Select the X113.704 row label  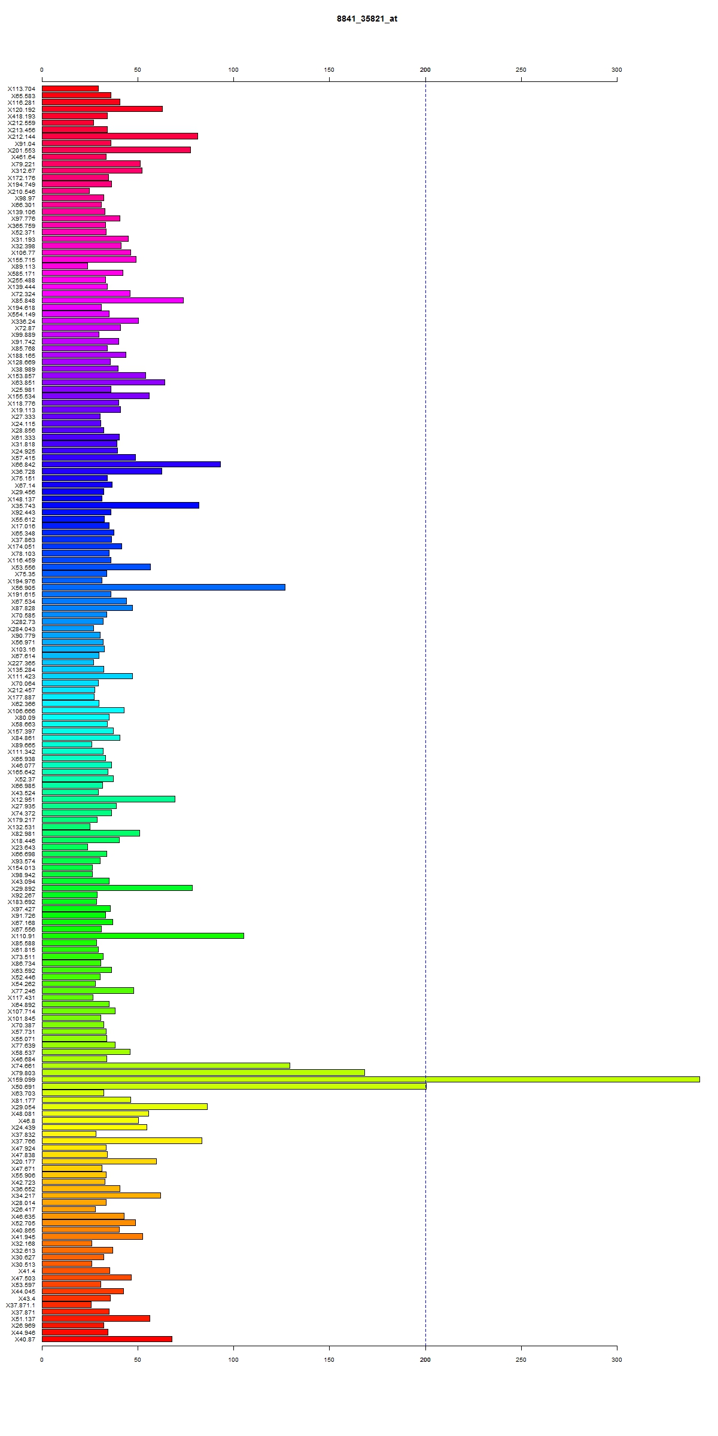point(22,89)
